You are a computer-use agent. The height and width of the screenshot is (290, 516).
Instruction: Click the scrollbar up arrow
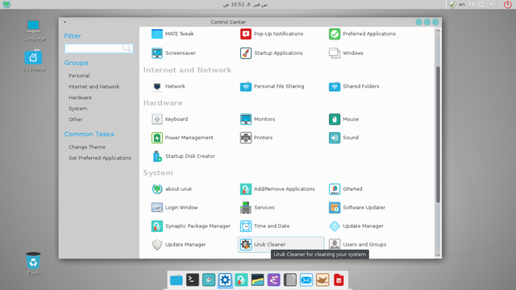(438, 31)
